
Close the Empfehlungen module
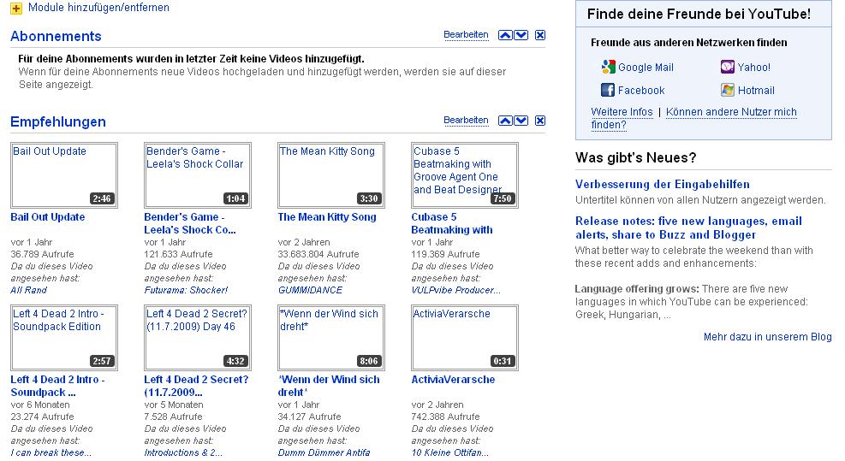(x=540, y=121)
